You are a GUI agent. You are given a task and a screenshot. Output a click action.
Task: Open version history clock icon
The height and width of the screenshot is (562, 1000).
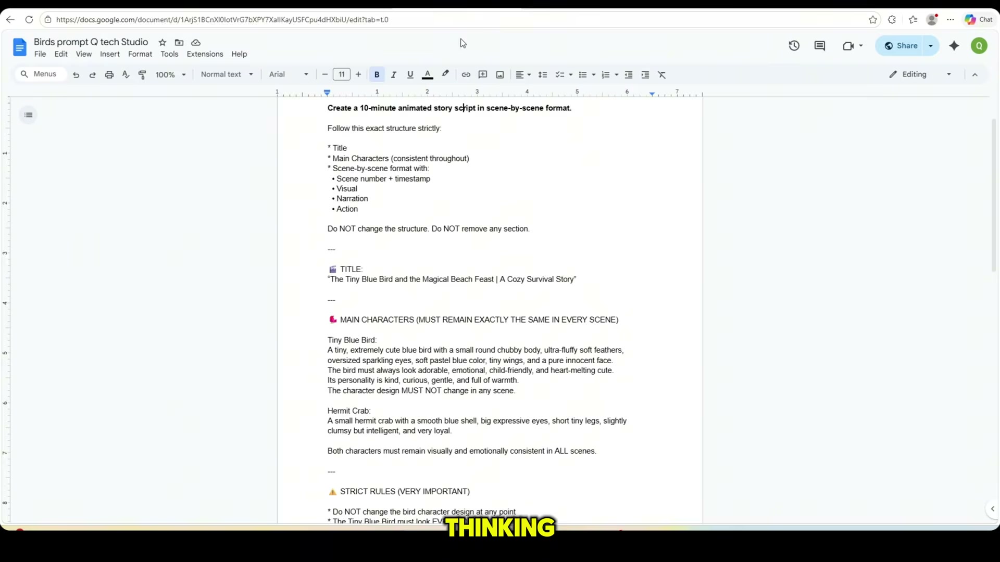[x=794, y=46]
